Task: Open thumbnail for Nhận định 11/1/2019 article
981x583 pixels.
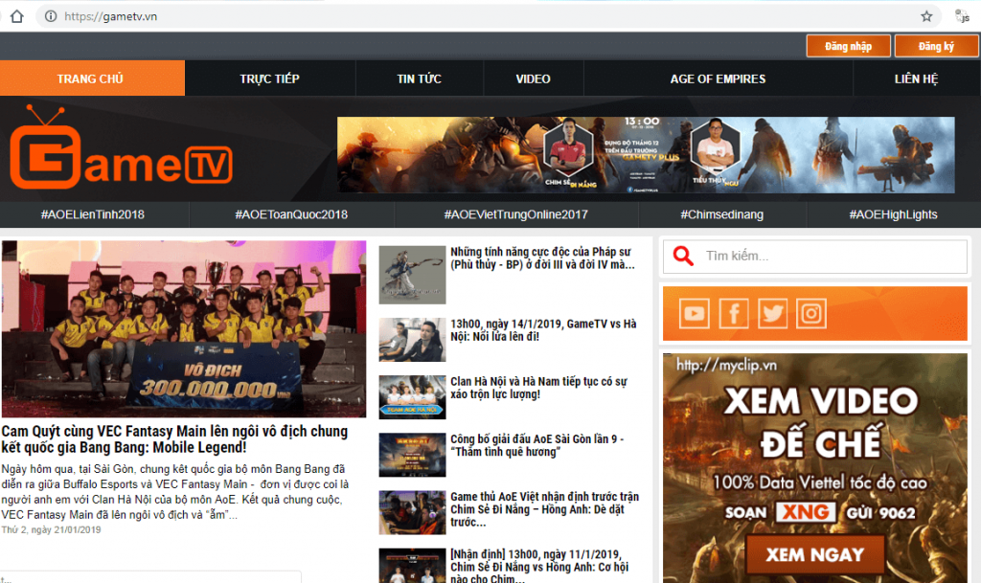Action: point(412,566)
